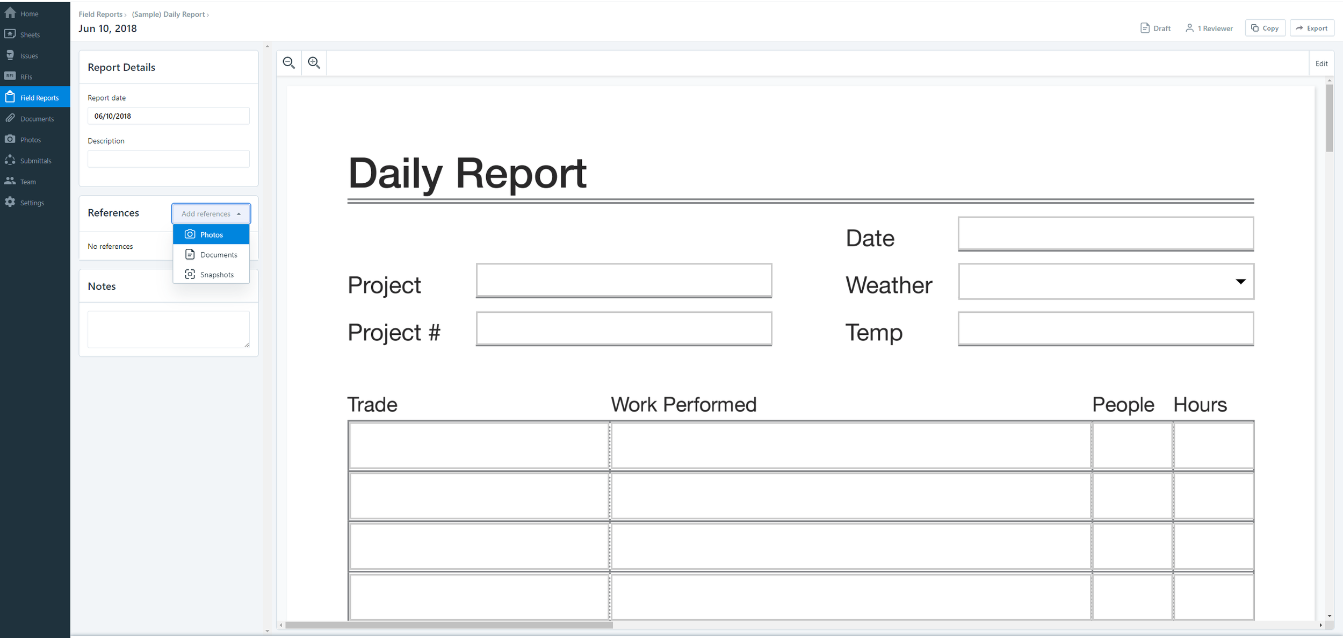Expand the Add references menu

click(x=212, y=213)
